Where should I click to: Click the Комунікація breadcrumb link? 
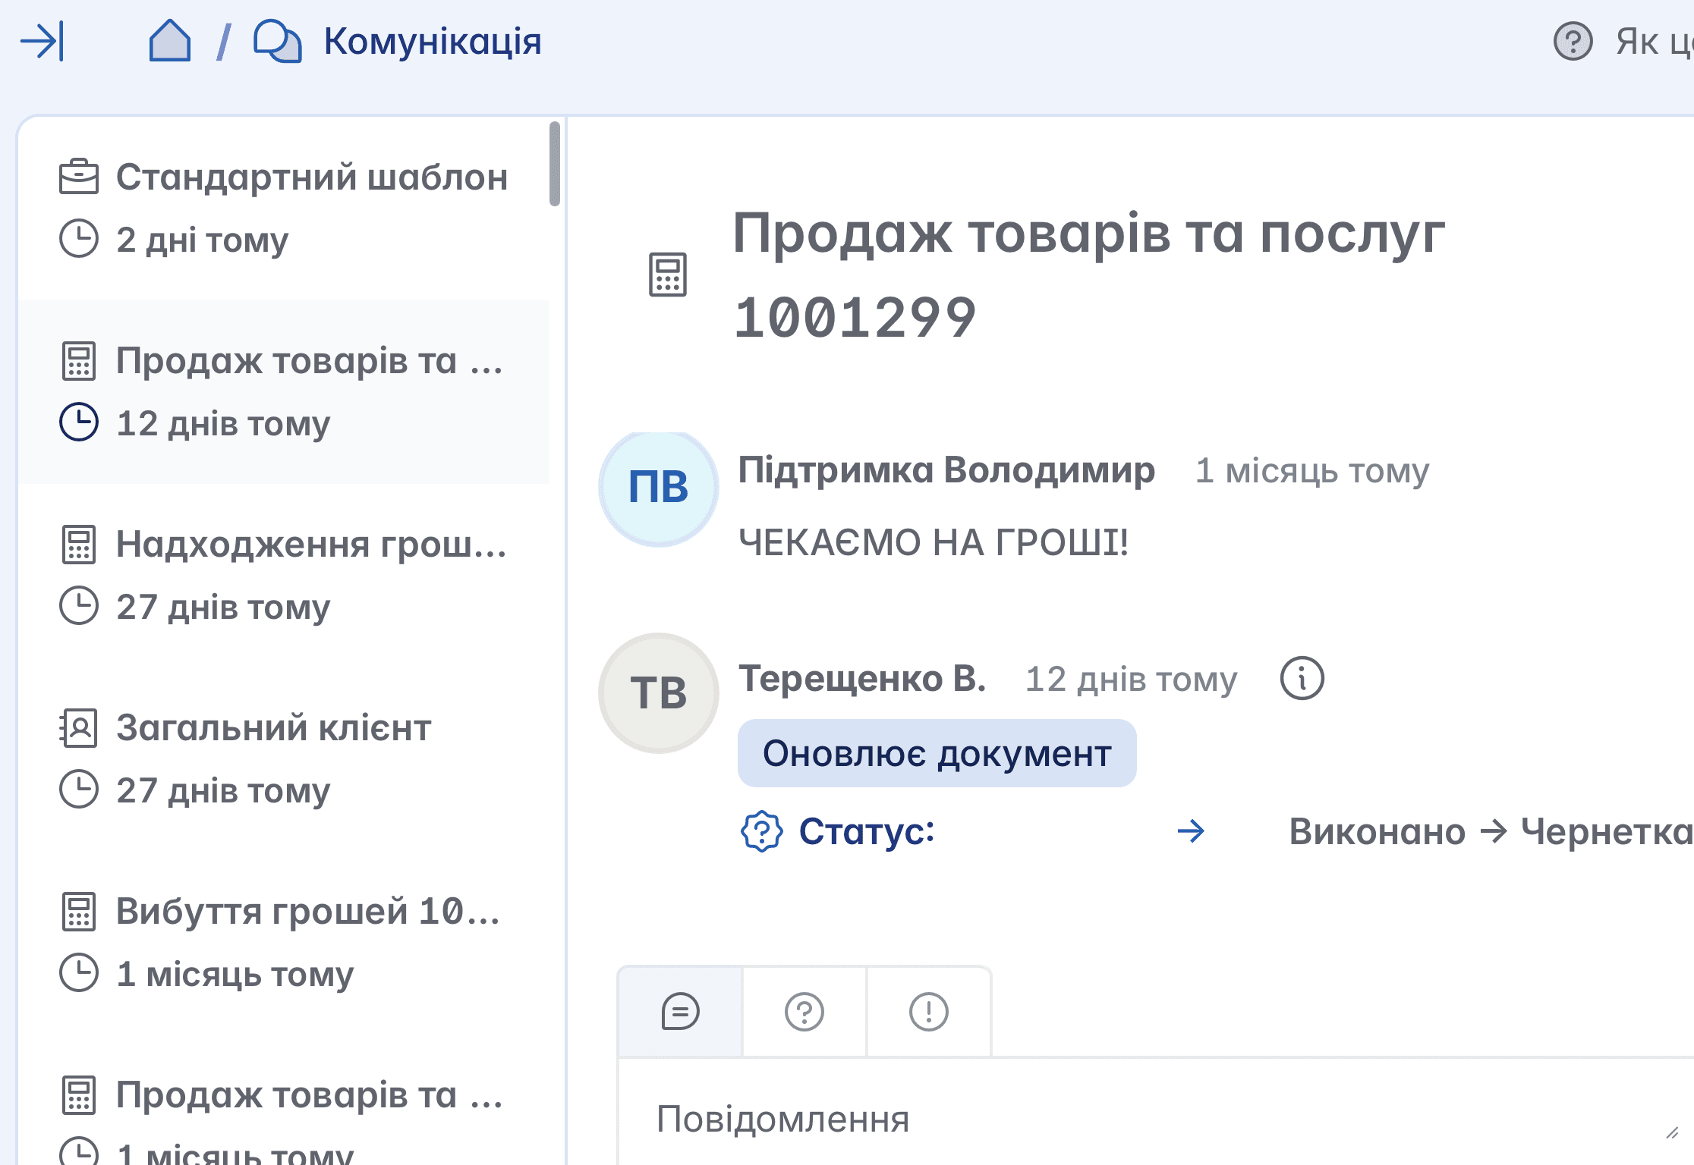click(432, 41)
